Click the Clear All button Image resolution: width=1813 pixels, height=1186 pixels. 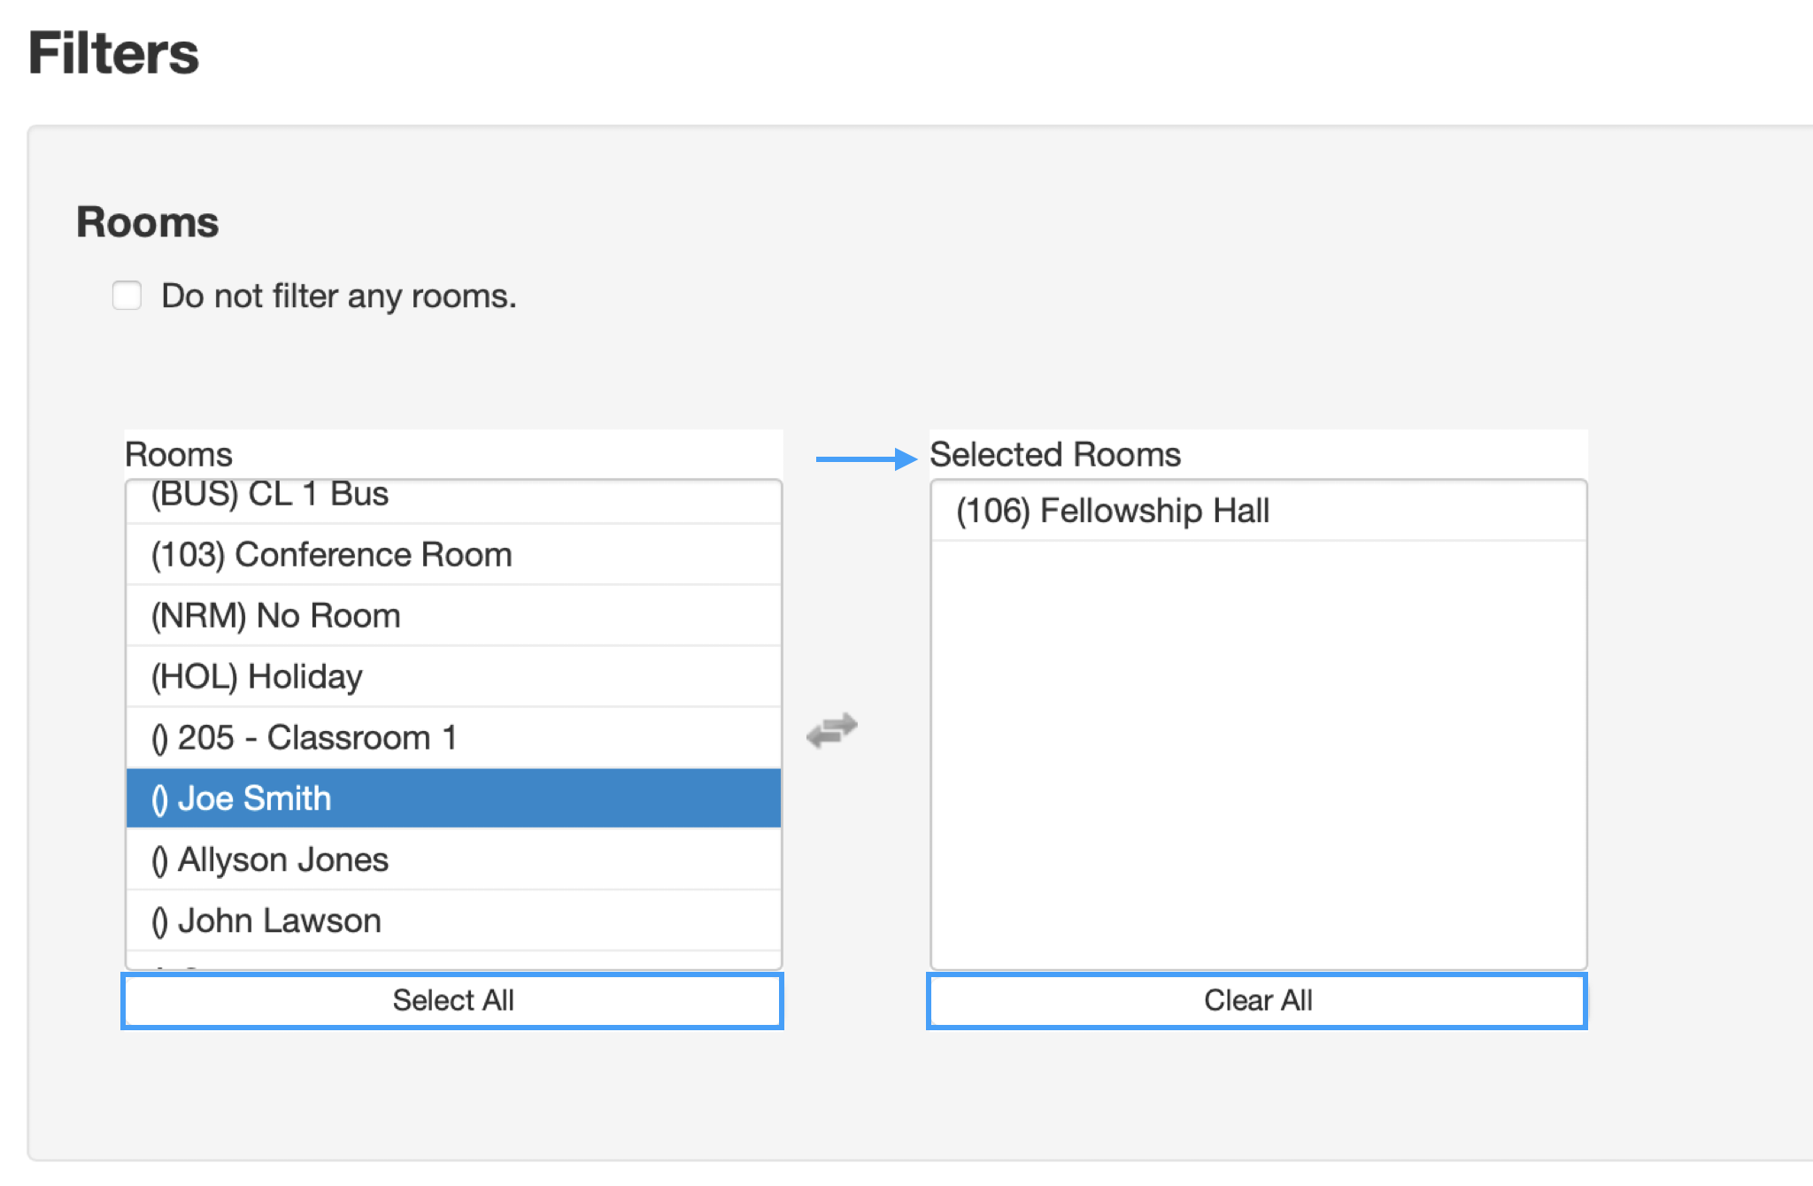(x=1258, y=1000)
